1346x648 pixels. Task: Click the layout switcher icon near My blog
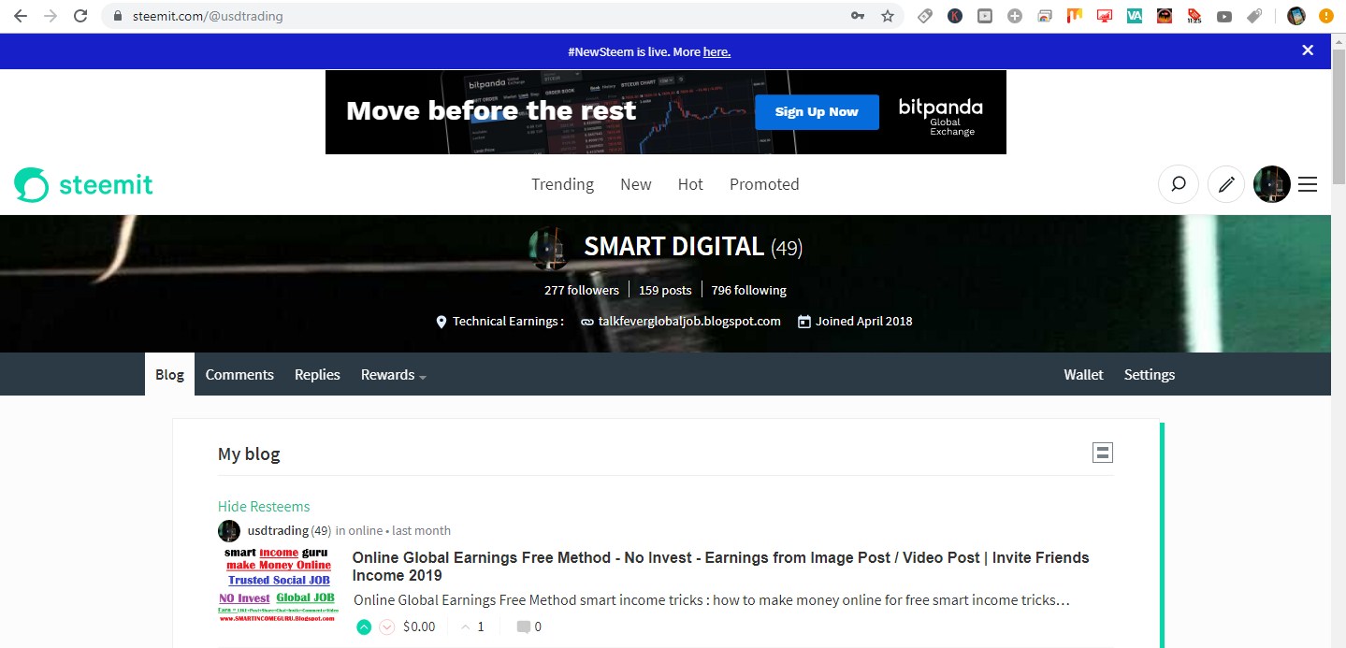point(1102,452)
